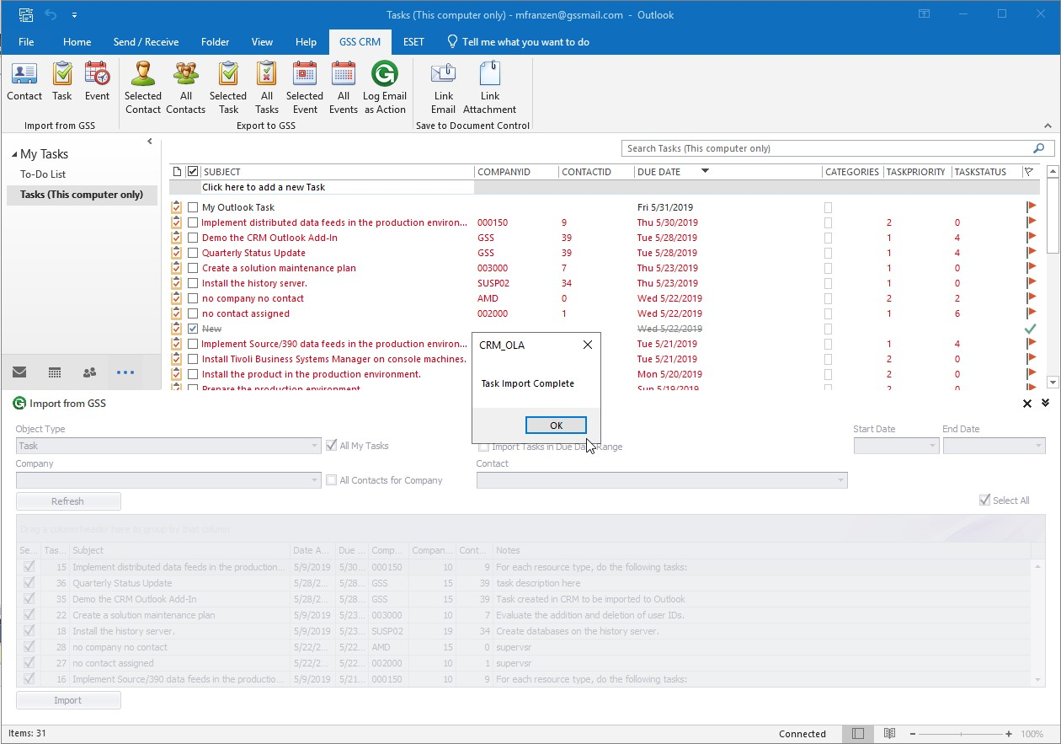Click the zoom in plus button

[x=1009, y=734]
